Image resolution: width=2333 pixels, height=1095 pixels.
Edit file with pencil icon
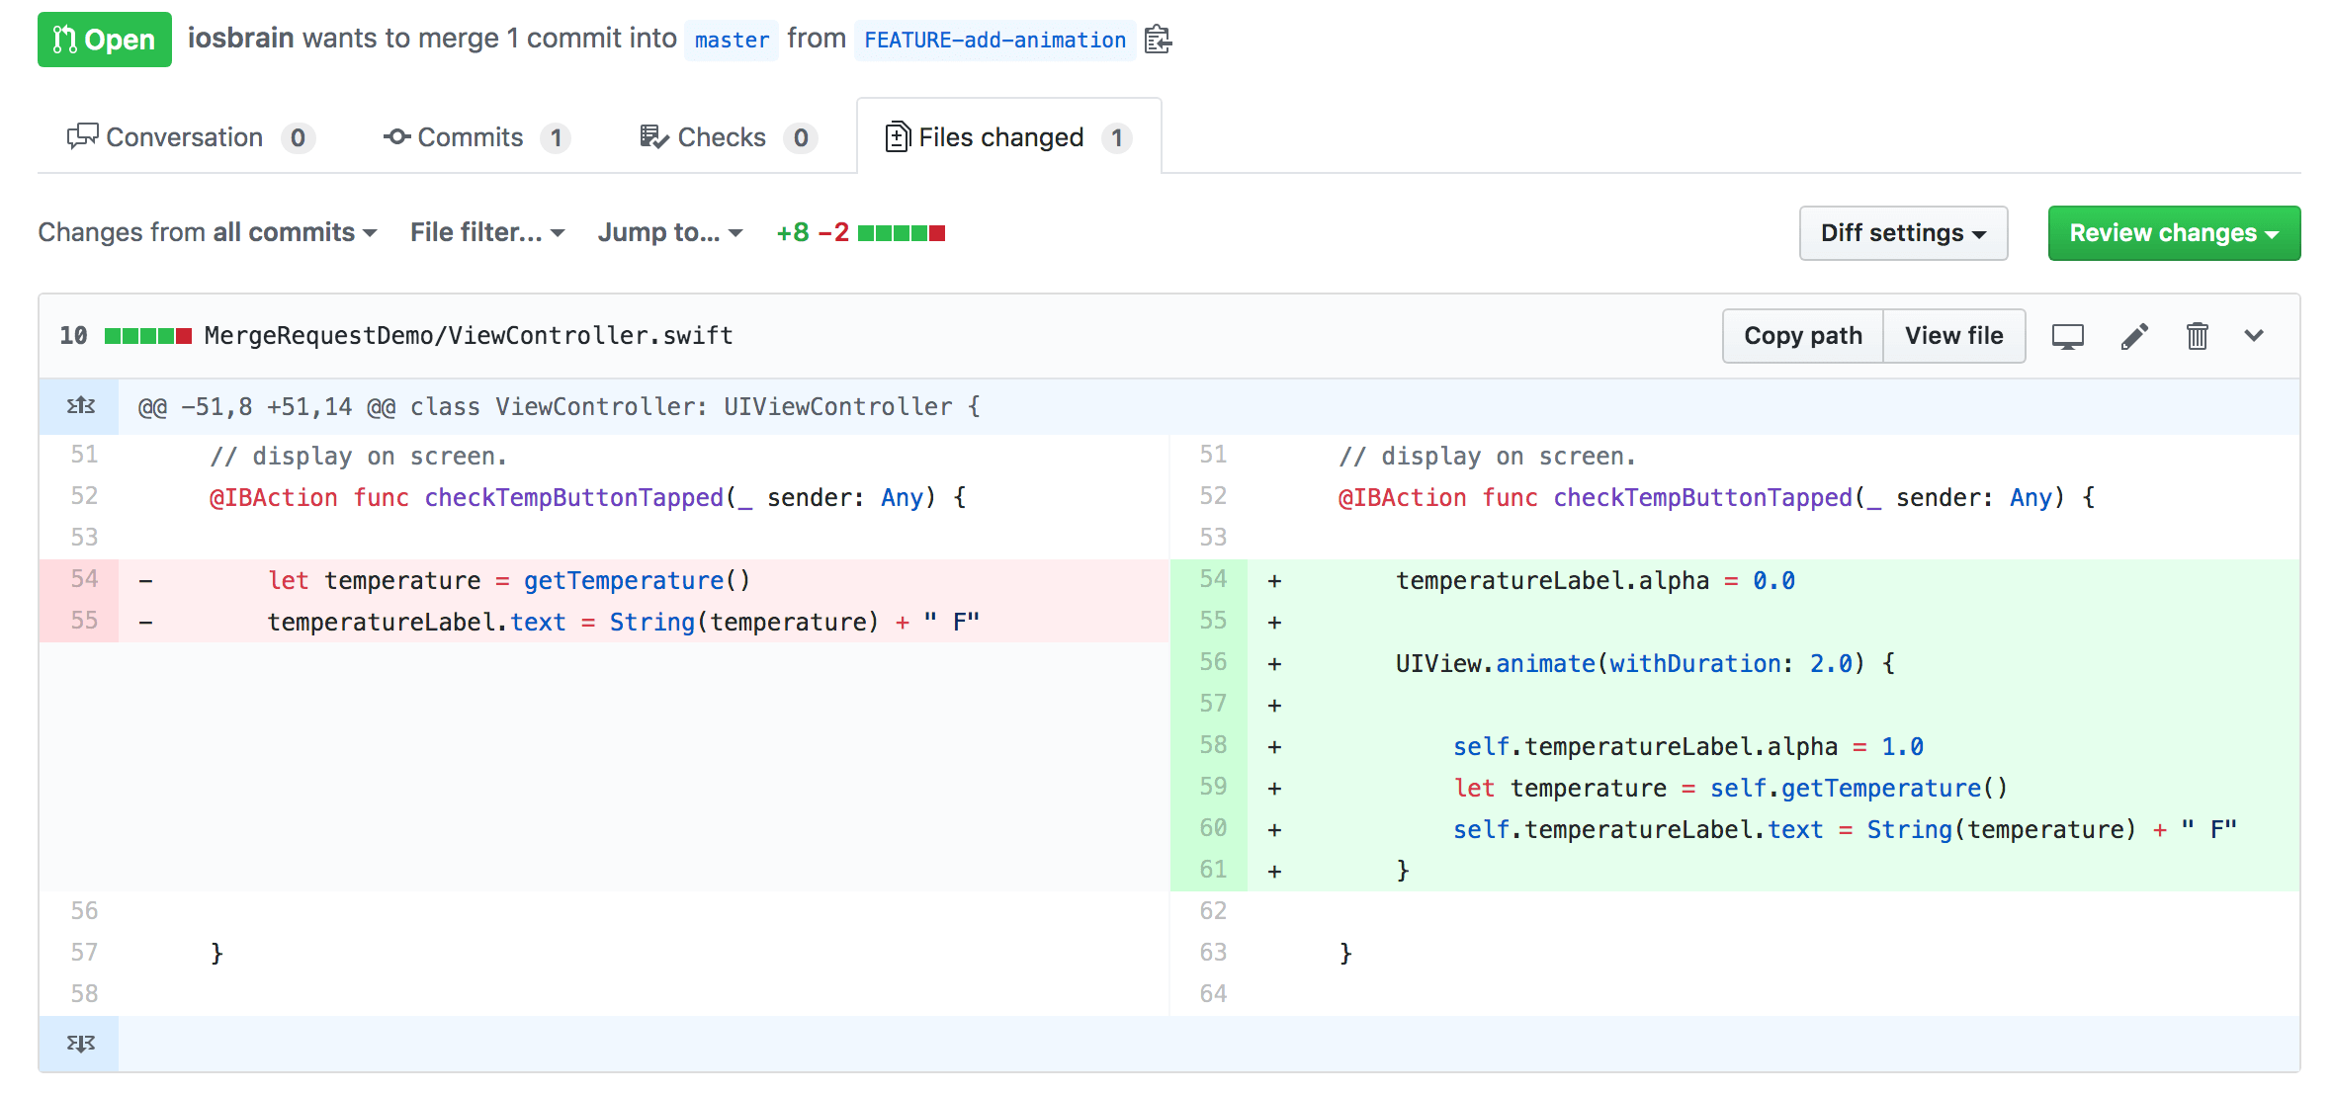coord(2134,336)
